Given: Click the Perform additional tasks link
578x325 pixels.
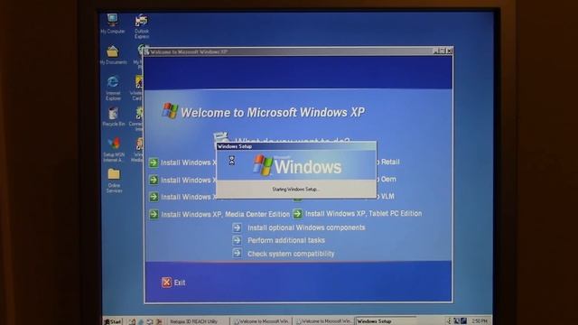Looking at the screenshot, I should 286,240.
